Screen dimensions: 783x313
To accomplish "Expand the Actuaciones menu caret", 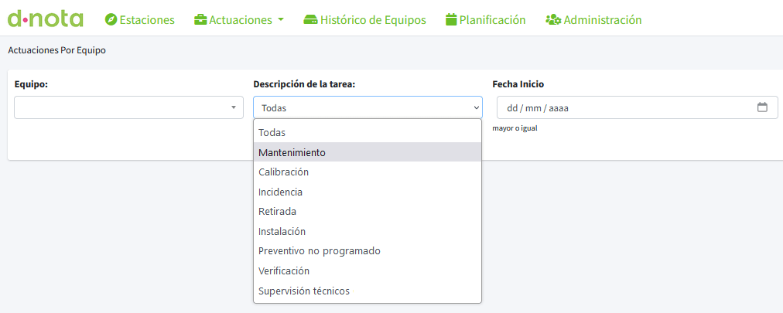I will [280, 20].
